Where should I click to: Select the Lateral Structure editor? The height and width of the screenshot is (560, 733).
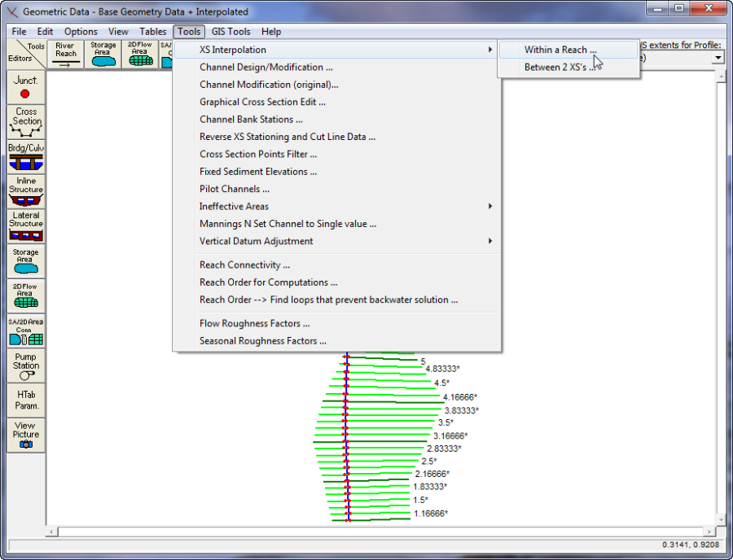point(25,226)
